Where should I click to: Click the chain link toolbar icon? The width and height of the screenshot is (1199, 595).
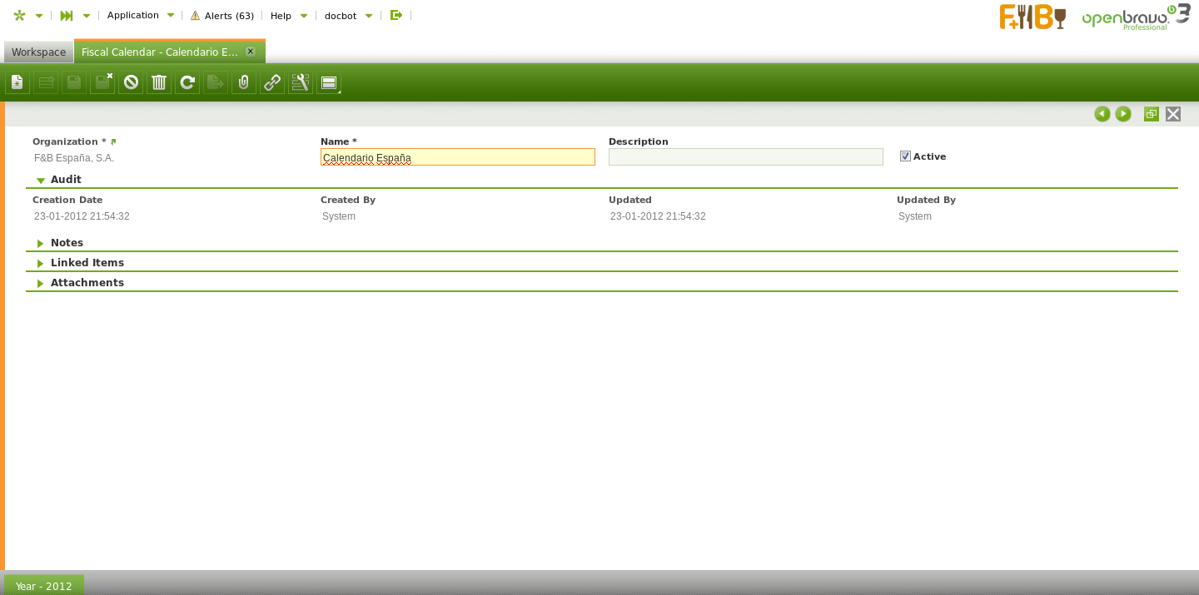tap(272, 82)
